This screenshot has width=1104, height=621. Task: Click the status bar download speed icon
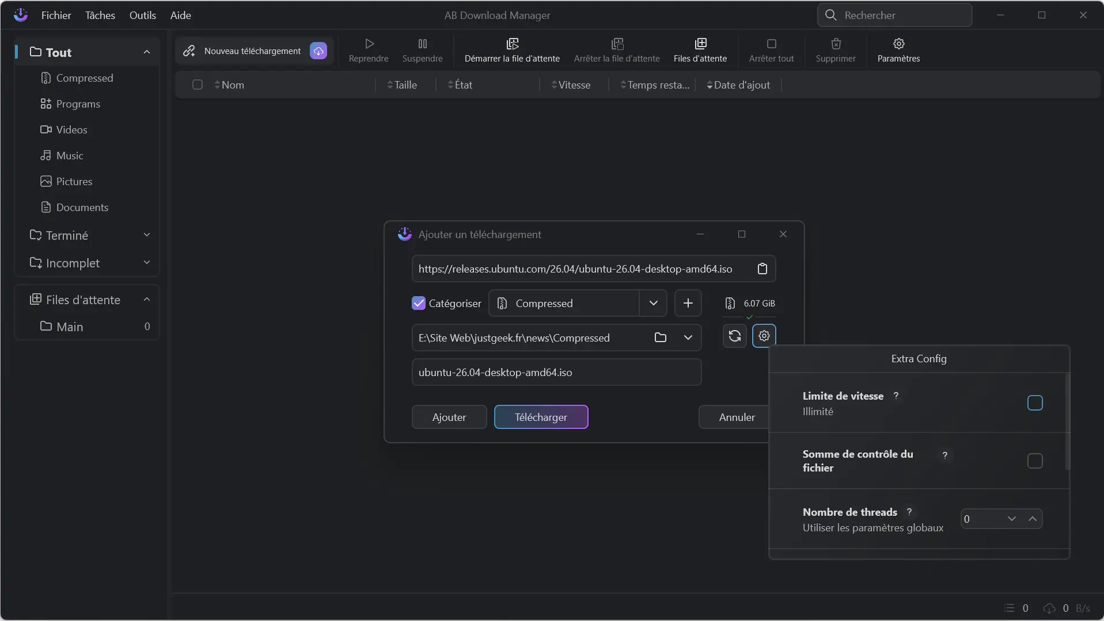pos(1049,608)
